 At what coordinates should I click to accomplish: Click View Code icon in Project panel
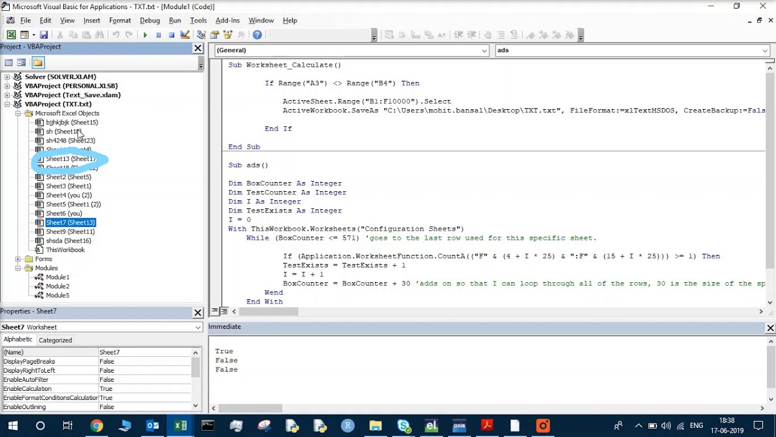pos(8,63)
